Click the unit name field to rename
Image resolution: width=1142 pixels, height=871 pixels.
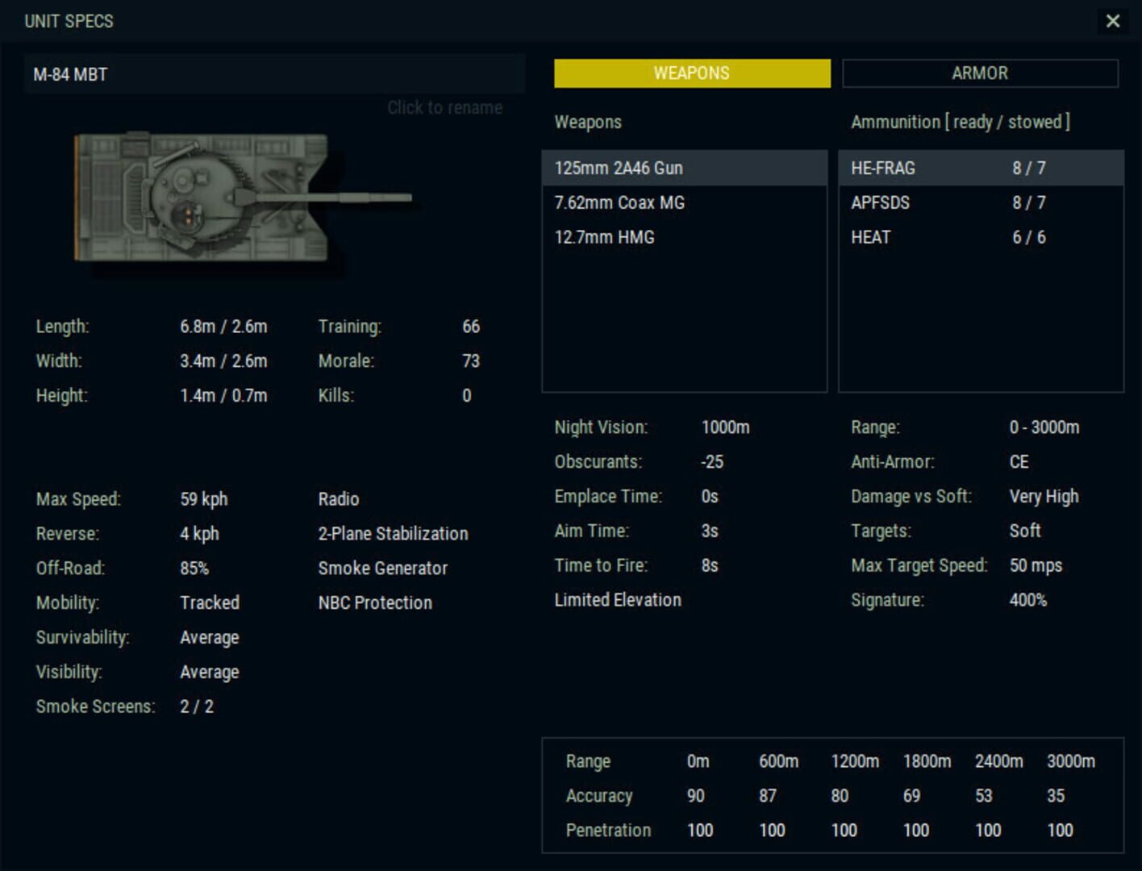tap(274, 73)
